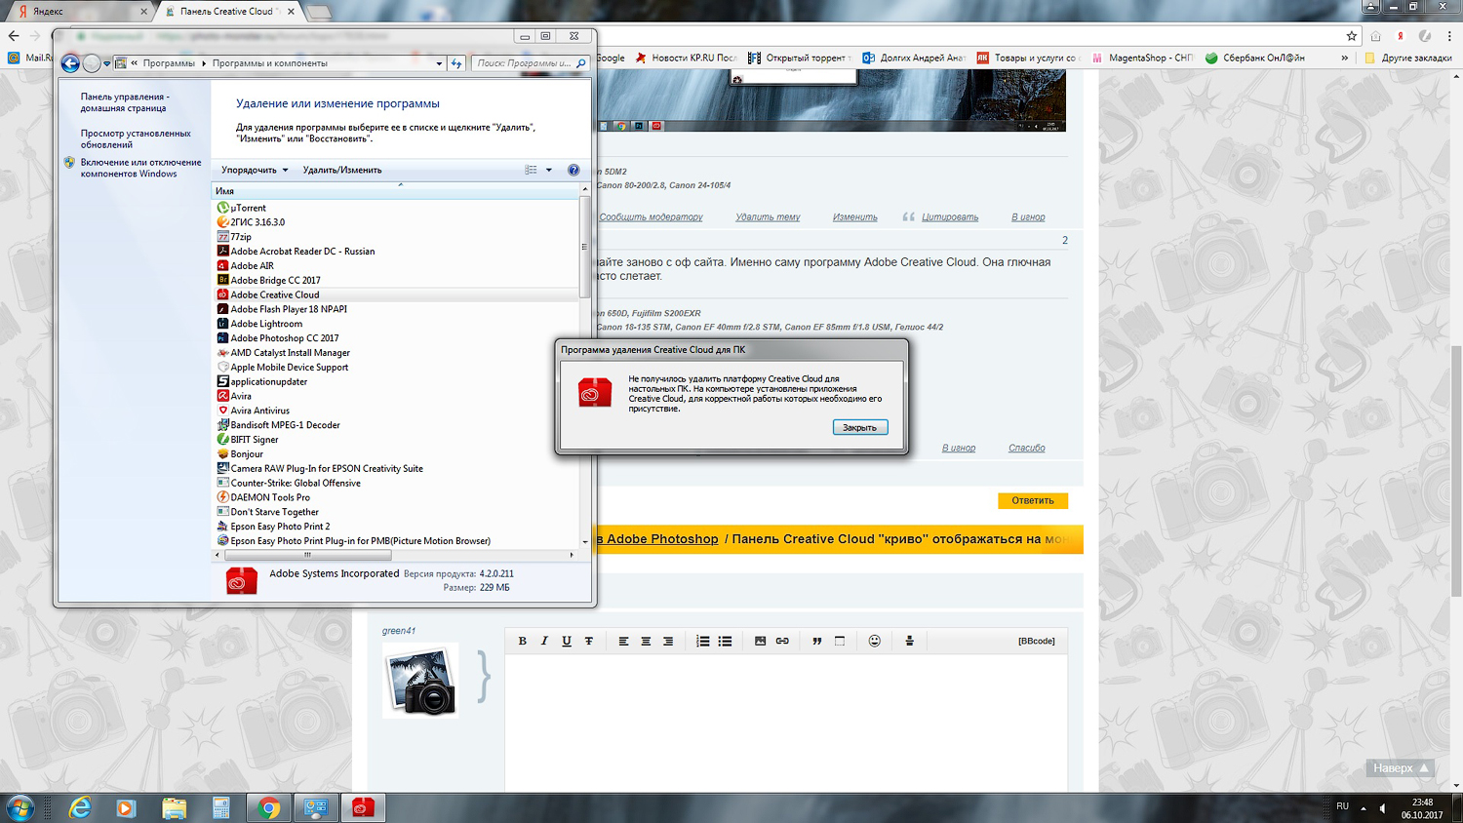
Task: Expand more bookmarks chevron in Chrome
Action: (1345, 58)
